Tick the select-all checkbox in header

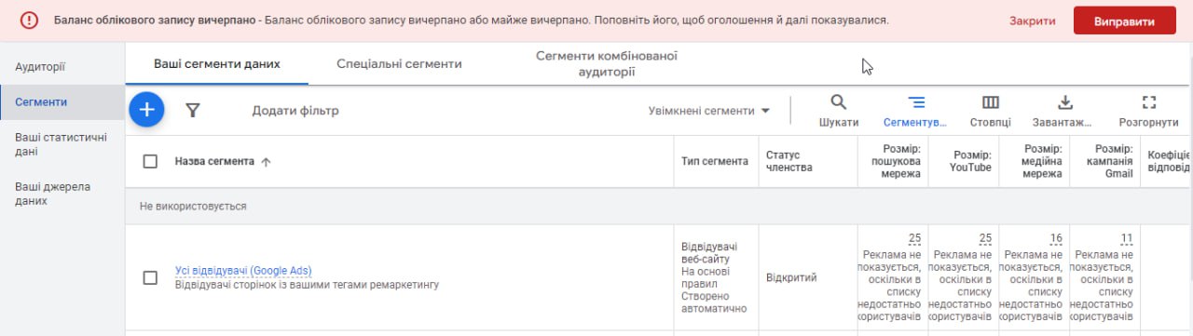[x=150, y=162]
